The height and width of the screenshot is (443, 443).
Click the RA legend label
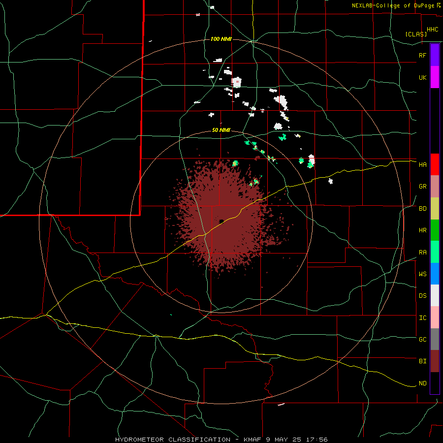point(422,253)
